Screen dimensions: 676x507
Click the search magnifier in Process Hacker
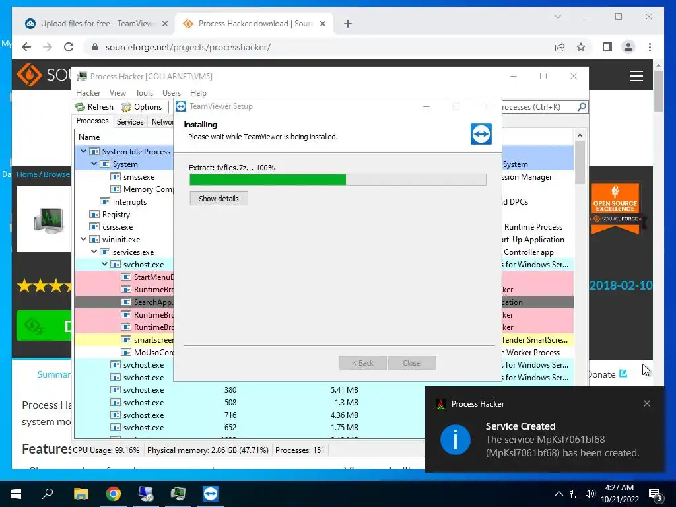582,106
